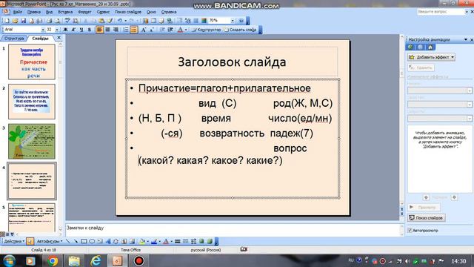Close the slides thumbnail pane

coord(59,38)
